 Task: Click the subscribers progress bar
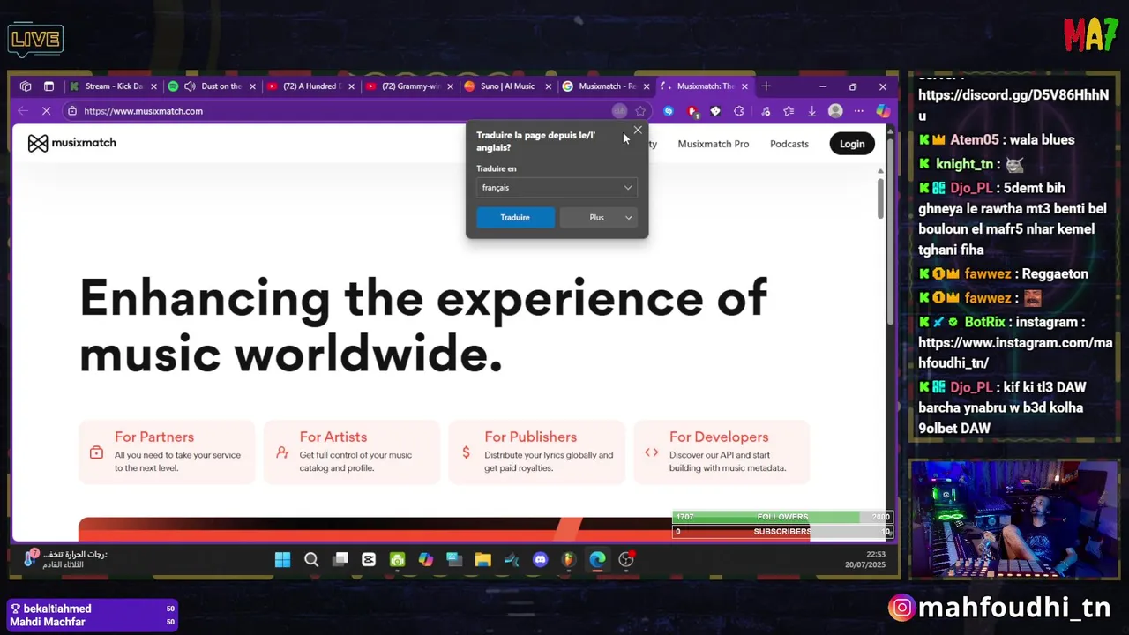[x=782, y=532]
